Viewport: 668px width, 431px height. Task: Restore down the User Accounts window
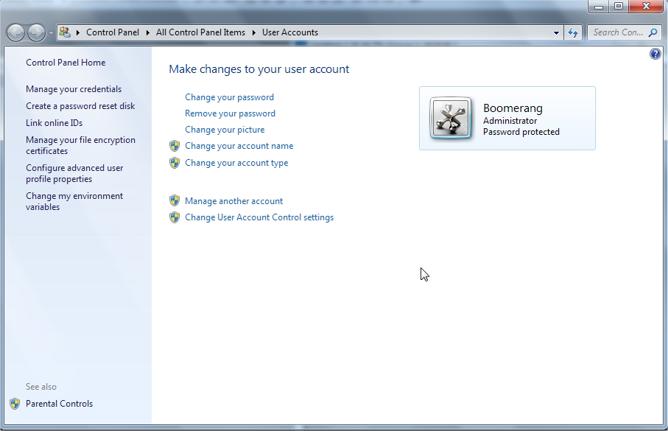(619, 7)
